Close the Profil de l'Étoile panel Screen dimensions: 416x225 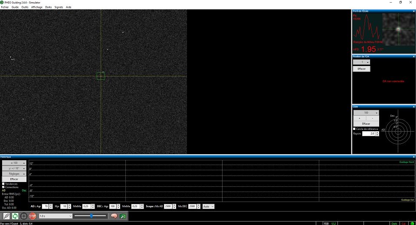coord(413,11)
